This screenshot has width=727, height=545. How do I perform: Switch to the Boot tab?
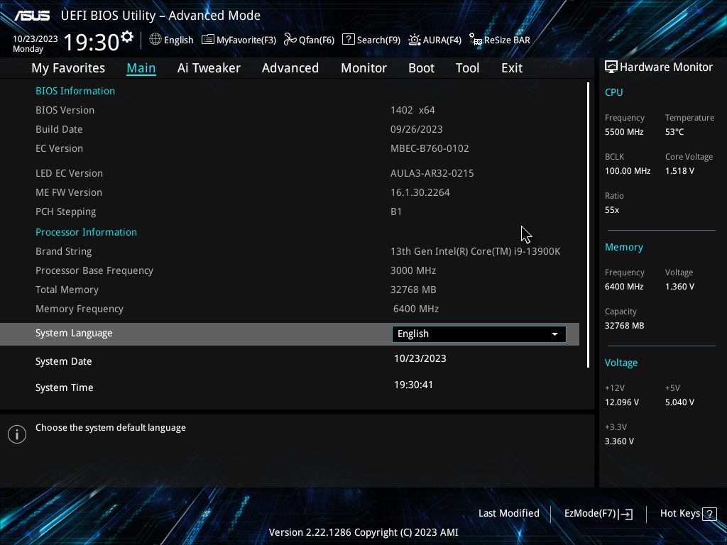coord(422,68)
